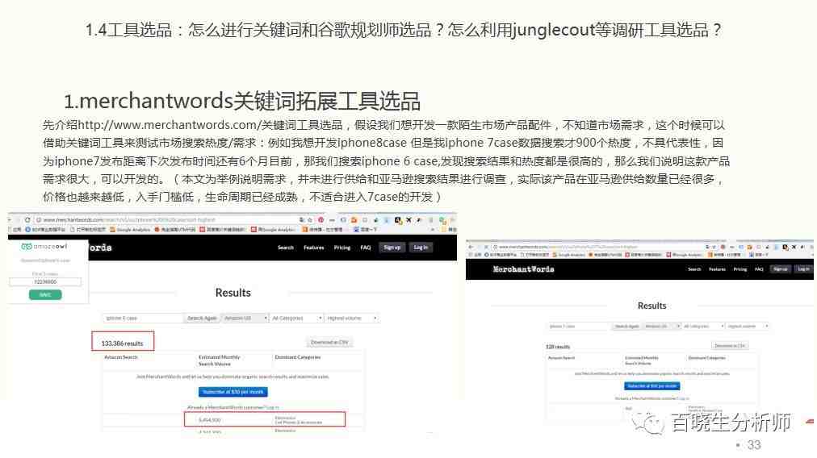Open Highest volume dropdown in right results page

[x=748, y=327]
